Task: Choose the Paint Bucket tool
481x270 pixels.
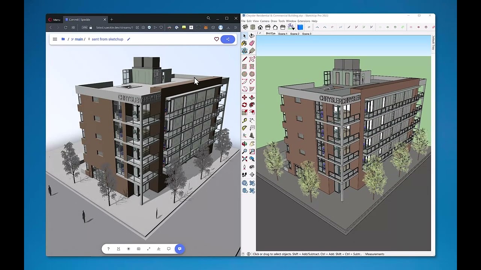Action: [245, 43]
